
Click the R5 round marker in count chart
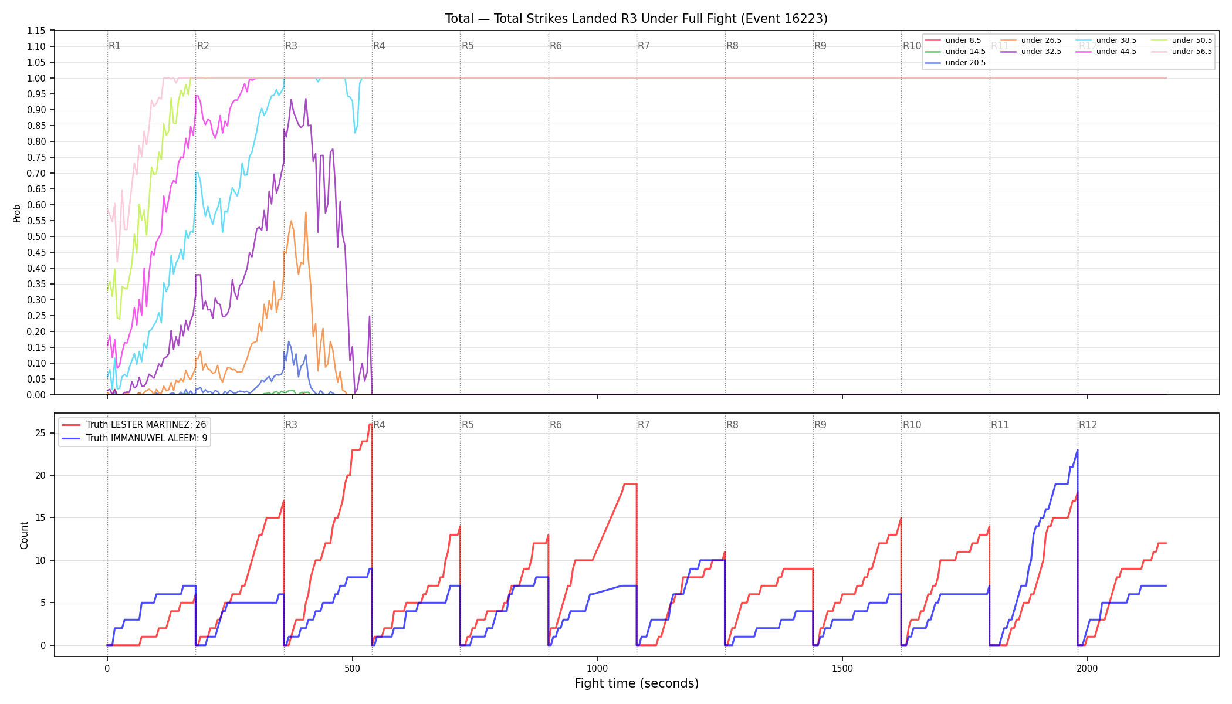tap(468, 425)
